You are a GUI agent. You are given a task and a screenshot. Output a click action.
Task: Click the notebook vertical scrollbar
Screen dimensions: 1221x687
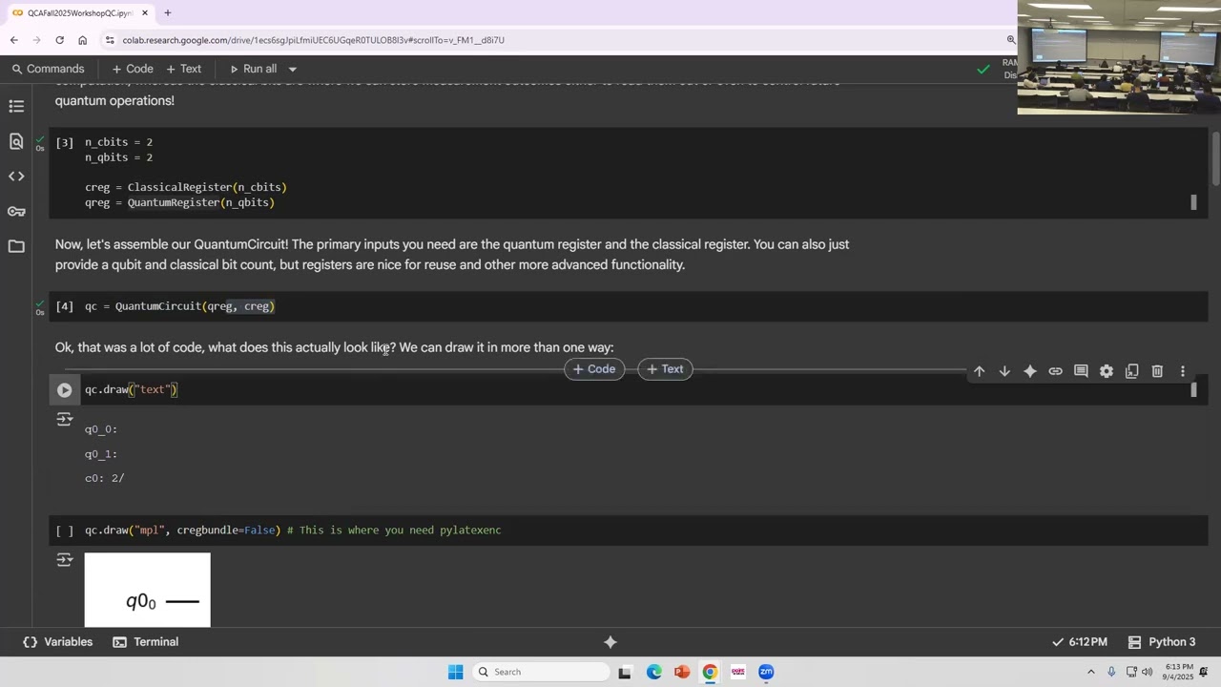[1215, 158]
